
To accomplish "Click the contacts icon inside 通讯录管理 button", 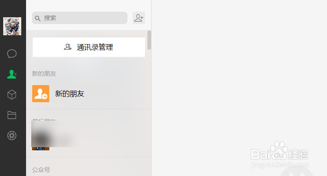I will (x=68, y=47).
